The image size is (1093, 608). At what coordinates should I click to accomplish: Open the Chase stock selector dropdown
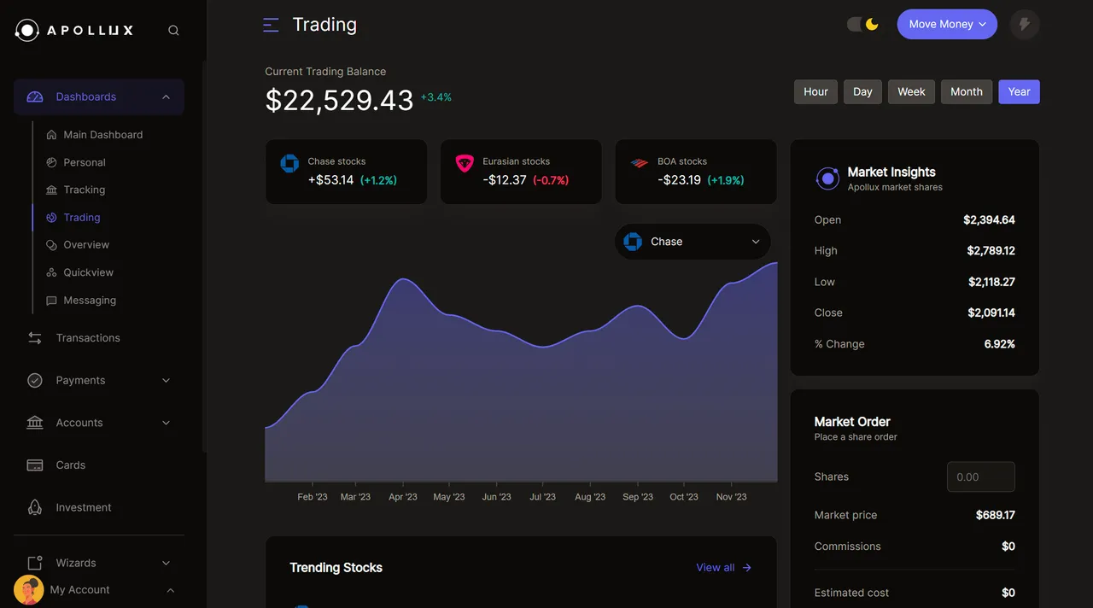tap(692, 242)
